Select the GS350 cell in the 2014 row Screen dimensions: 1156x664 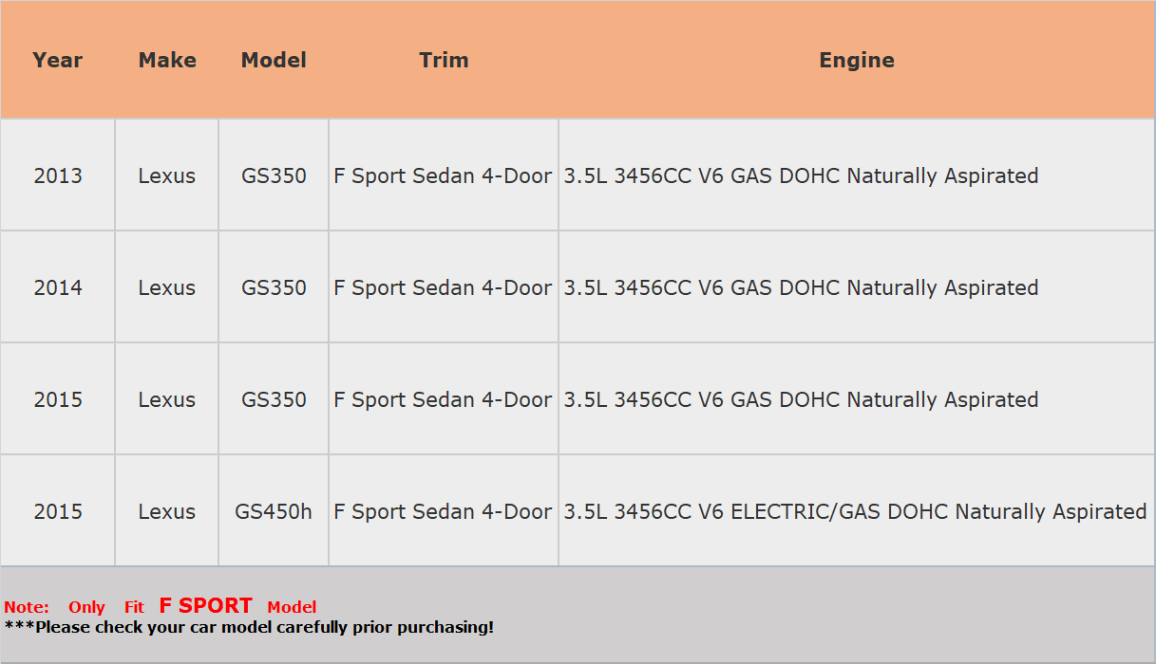point(274,287)
